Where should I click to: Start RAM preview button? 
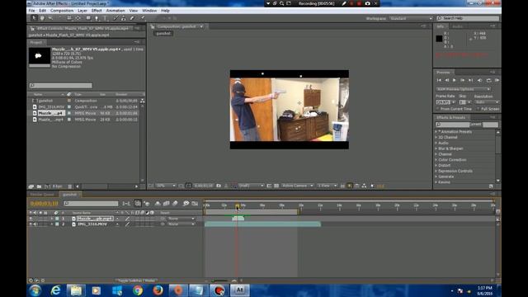click(497, 80)
